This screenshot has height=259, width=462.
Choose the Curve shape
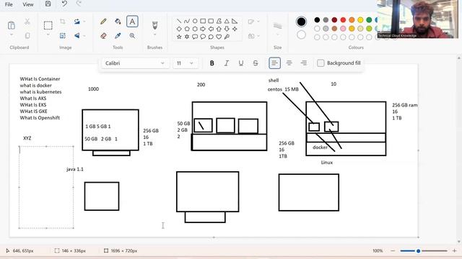pyautogui.click(x=187, y=21)
